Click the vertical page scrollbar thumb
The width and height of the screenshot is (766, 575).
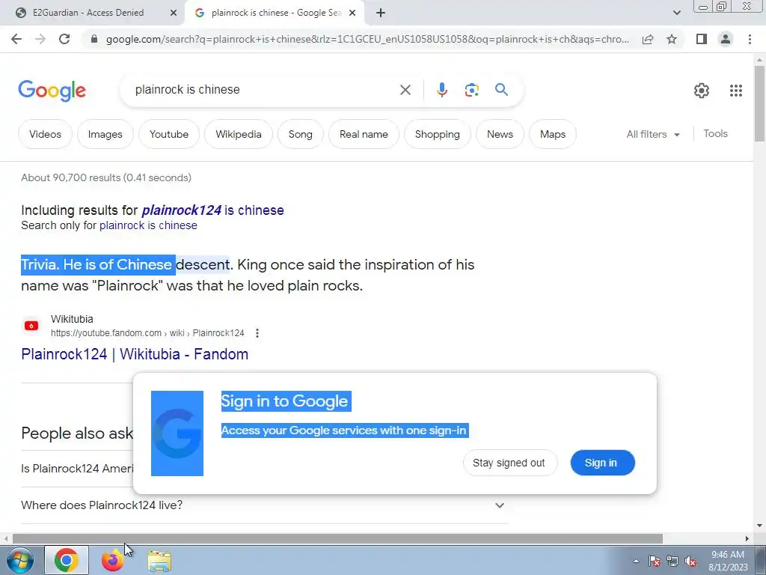pyautogui.click(x=759, y=103)
